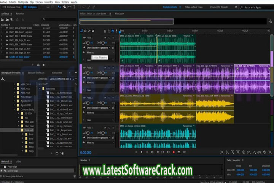Image resolution: width=274 pixels, height=183 pixels.
Task: Solo Pista 1 track
Action: [x=109, y=38]
